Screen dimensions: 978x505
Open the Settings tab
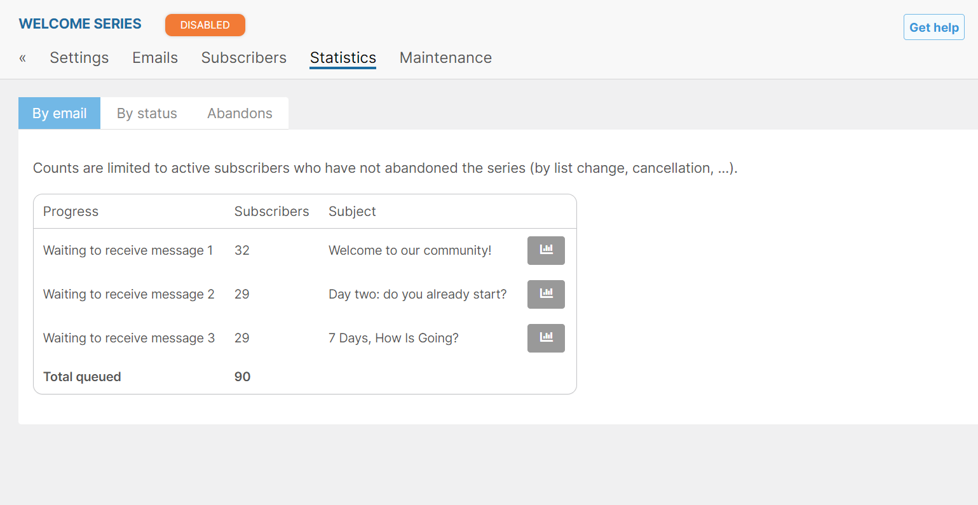(79, 58)
